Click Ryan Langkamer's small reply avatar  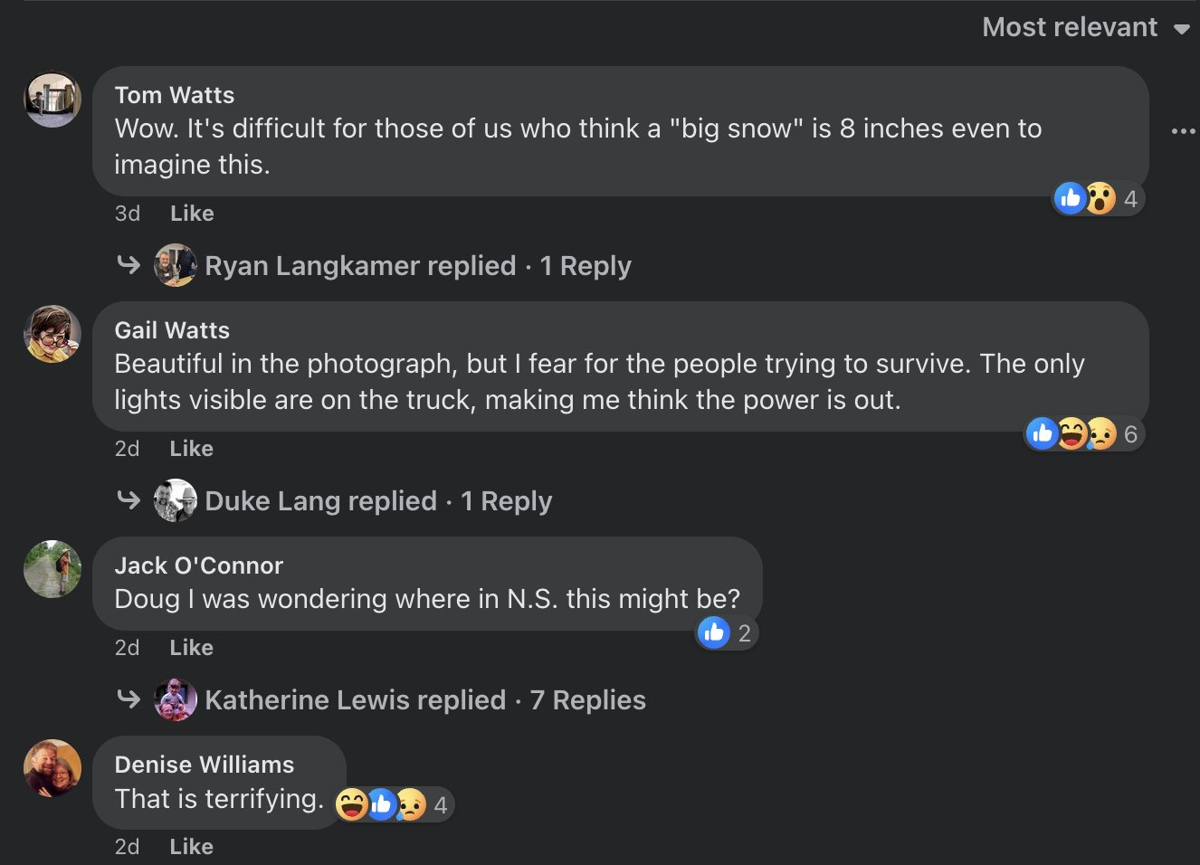point(176,266)
